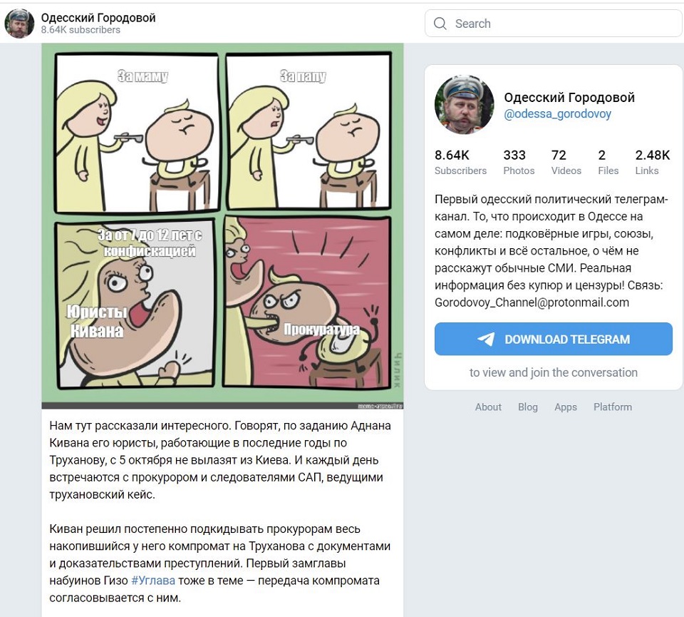The height and width of the screenshot is (617, 684).
Task: Select the 72 Videos tab
Action: coord(566,162)
